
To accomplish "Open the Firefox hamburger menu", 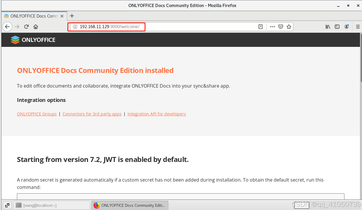I will pos(358,27).
